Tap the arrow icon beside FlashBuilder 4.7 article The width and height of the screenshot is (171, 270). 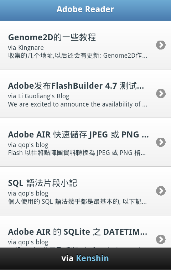coord(161,94)
